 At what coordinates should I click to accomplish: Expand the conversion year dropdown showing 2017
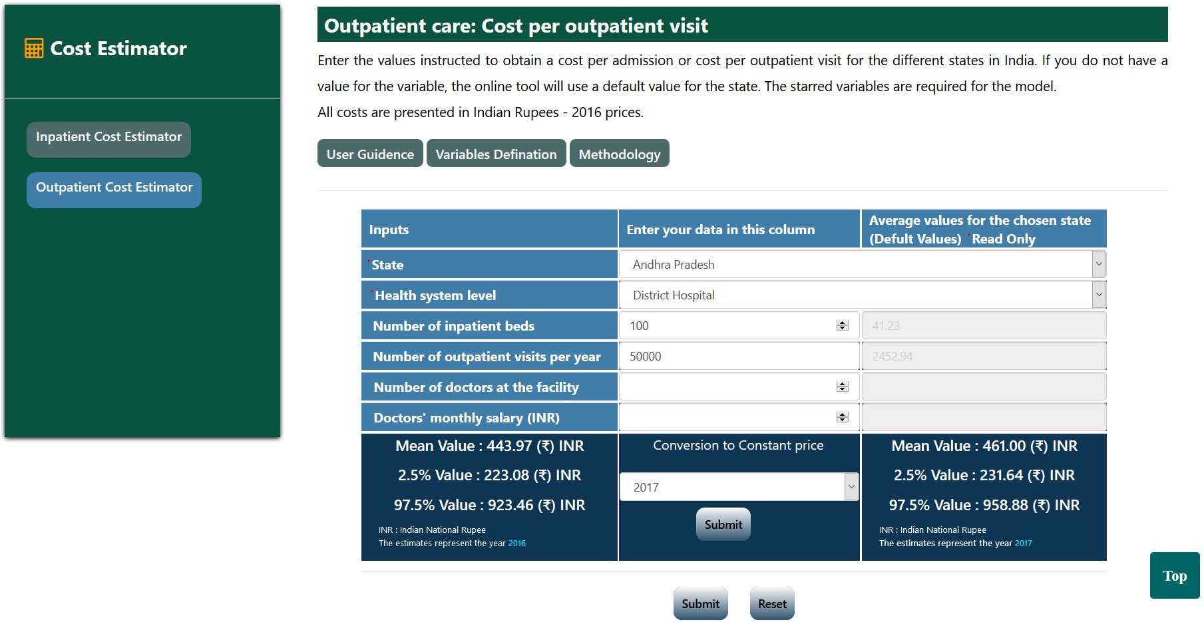(x=739, y=488)
